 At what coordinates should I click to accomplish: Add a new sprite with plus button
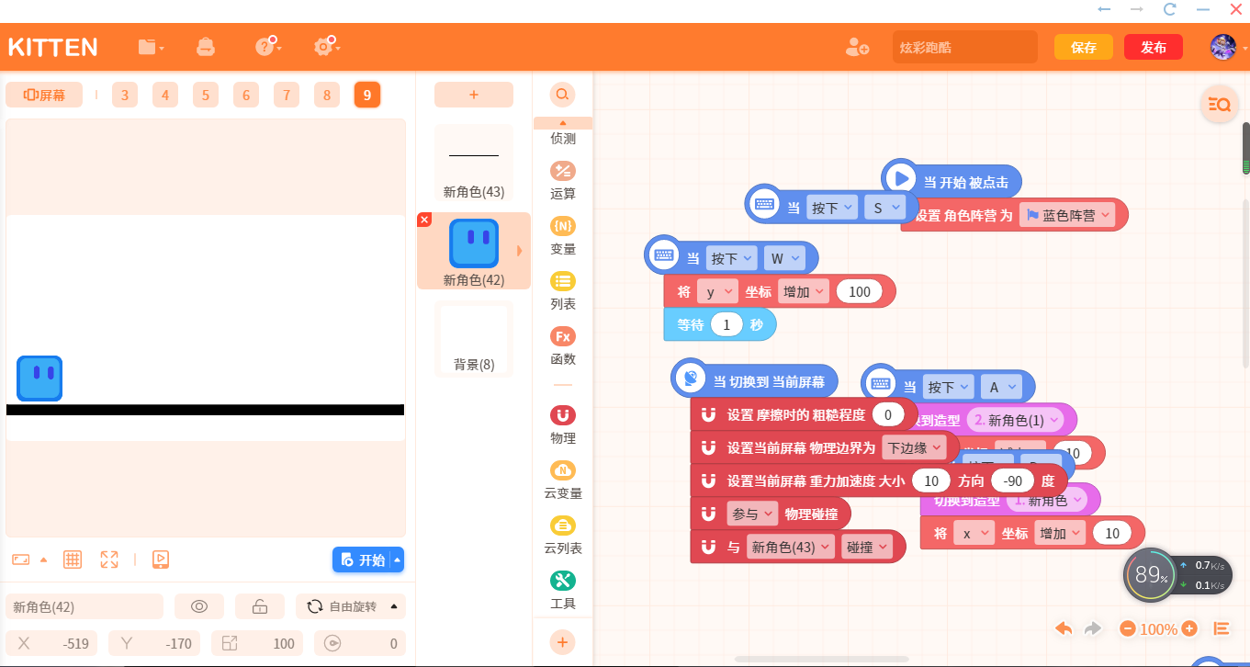click(474, 95)
